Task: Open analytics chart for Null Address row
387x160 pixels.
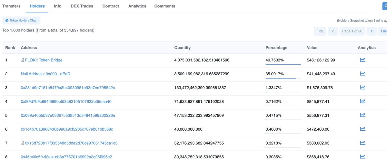Action: 362,74
